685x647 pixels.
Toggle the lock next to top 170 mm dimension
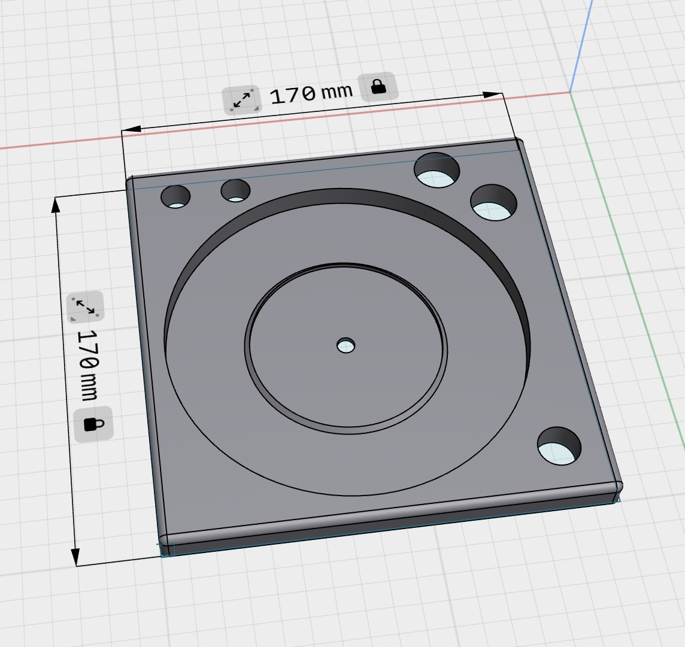(378, 87)
